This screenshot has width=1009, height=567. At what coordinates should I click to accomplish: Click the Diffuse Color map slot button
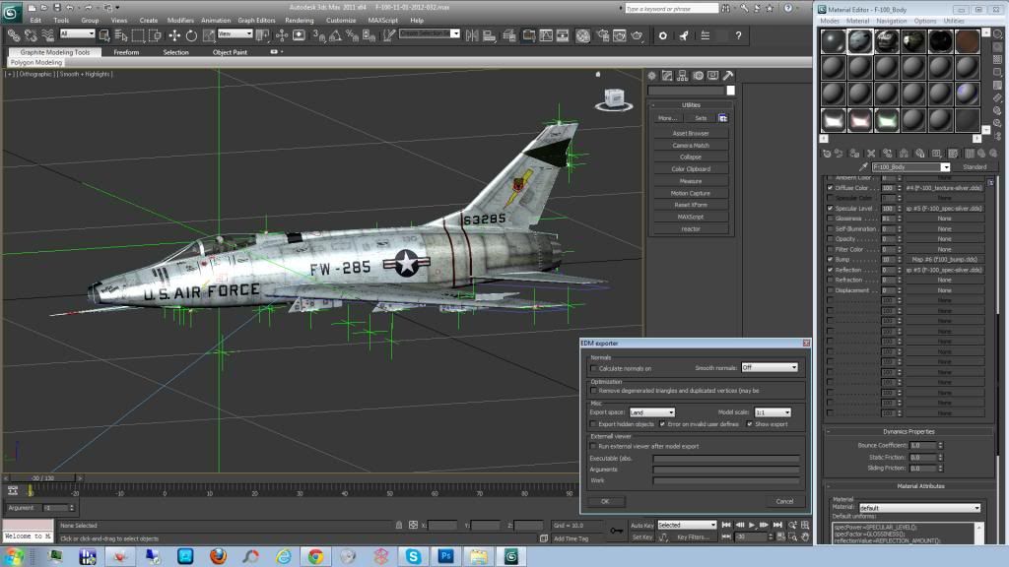pyautogui.click(x=945, y=187)
